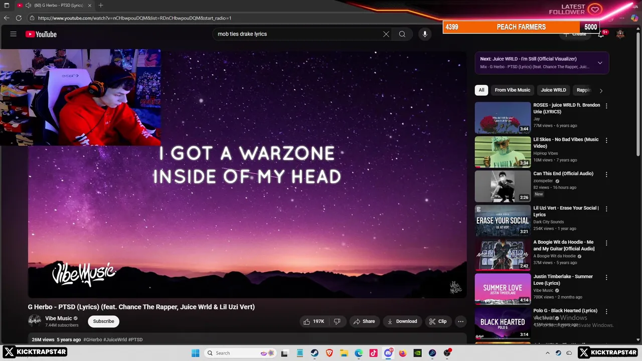Open a new browser tab with plus
642x361 pixels.
[x=101, y=5]
